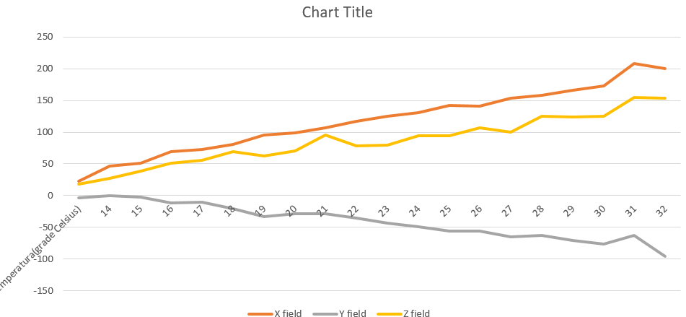The height and width of the screenshot is (317, 686).
Task: Click the gray line's lowest point at 32
Action: pyautogui.click(x=664, y=256)
